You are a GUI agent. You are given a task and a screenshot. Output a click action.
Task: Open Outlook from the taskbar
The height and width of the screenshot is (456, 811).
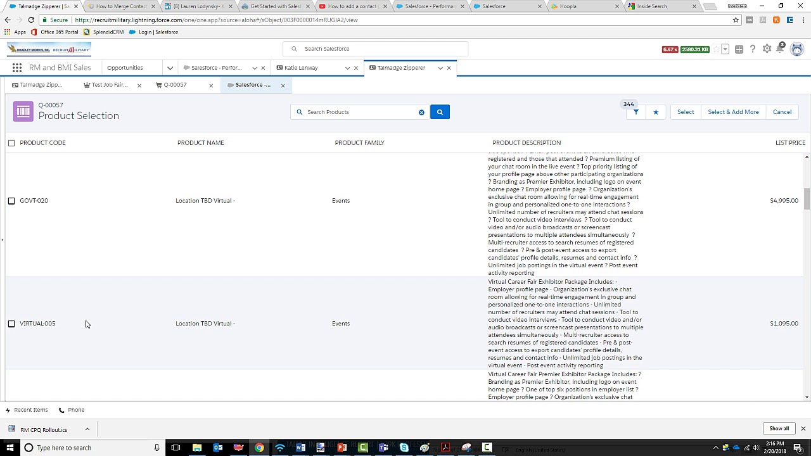[217, 448]
